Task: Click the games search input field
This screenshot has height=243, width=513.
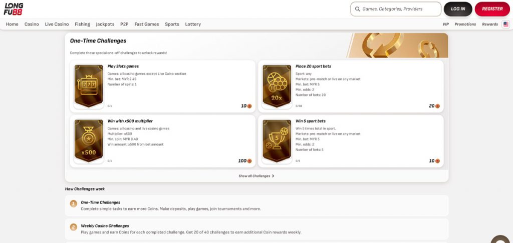Action: (398, 9)
